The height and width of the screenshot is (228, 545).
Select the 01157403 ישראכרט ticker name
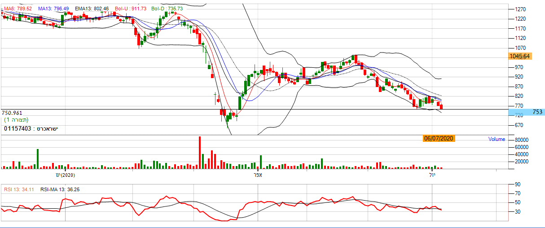31,129
